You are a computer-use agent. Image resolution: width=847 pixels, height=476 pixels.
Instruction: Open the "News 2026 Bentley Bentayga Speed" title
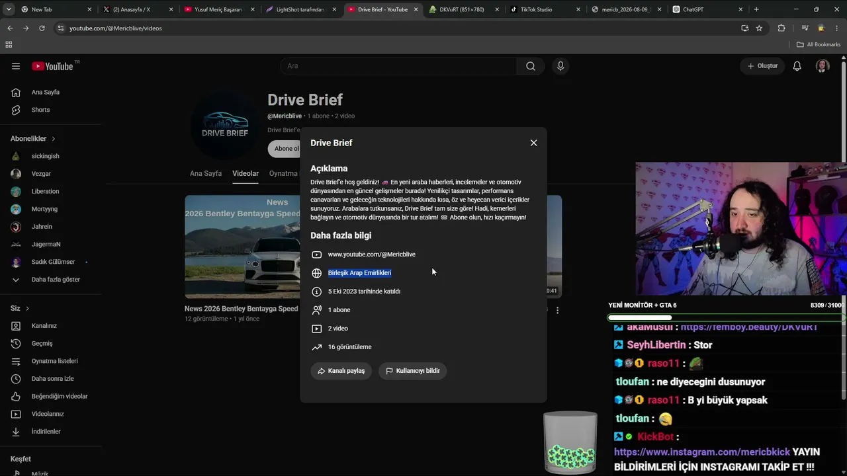242,309
